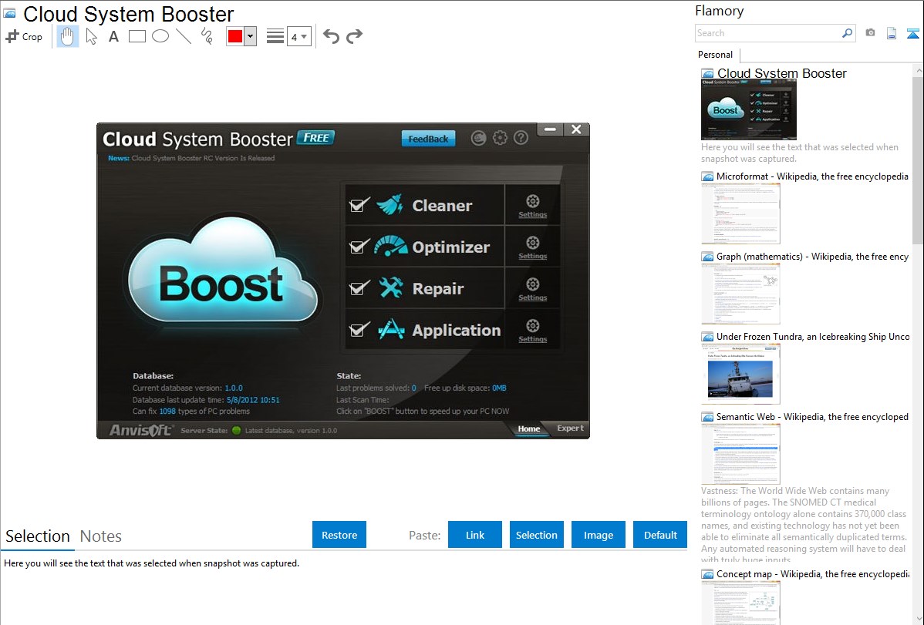Click the Restore button
The height and width of the screenshot is (625, 924).
[339, 535]
